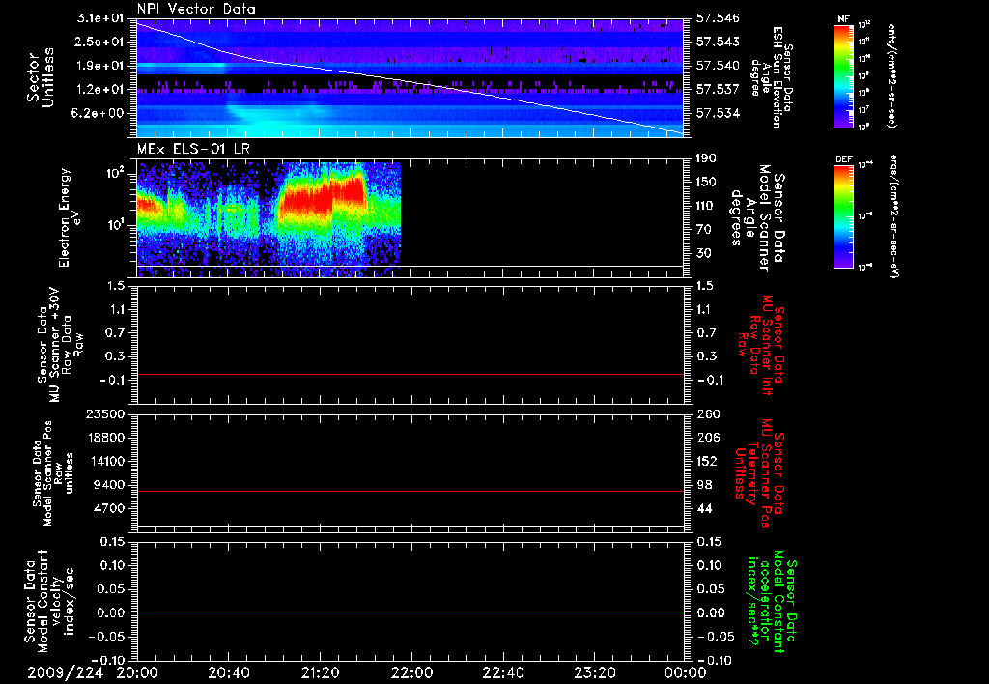The image size is (989, 684).
Task: Click the 4700 scanner position tick value
Action: tap(109, 508)
